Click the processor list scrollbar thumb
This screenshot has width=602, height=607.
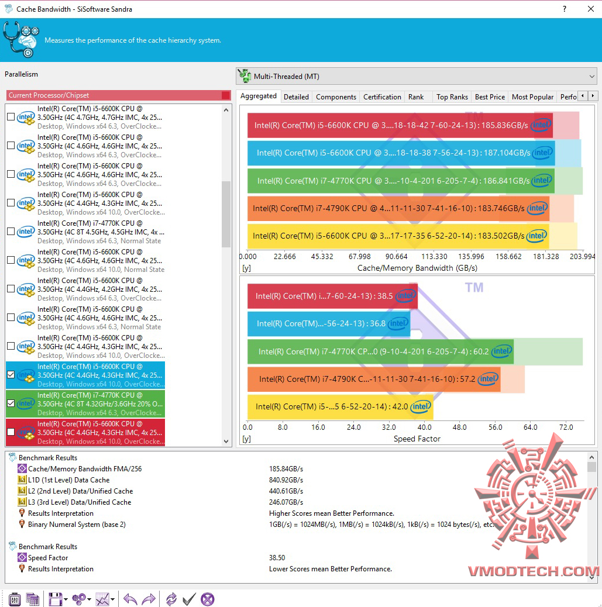226,214
